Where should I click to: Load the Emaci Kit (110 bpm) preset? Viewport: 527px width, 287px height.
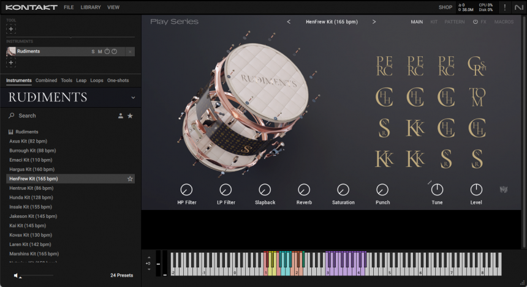click(31, 160)
